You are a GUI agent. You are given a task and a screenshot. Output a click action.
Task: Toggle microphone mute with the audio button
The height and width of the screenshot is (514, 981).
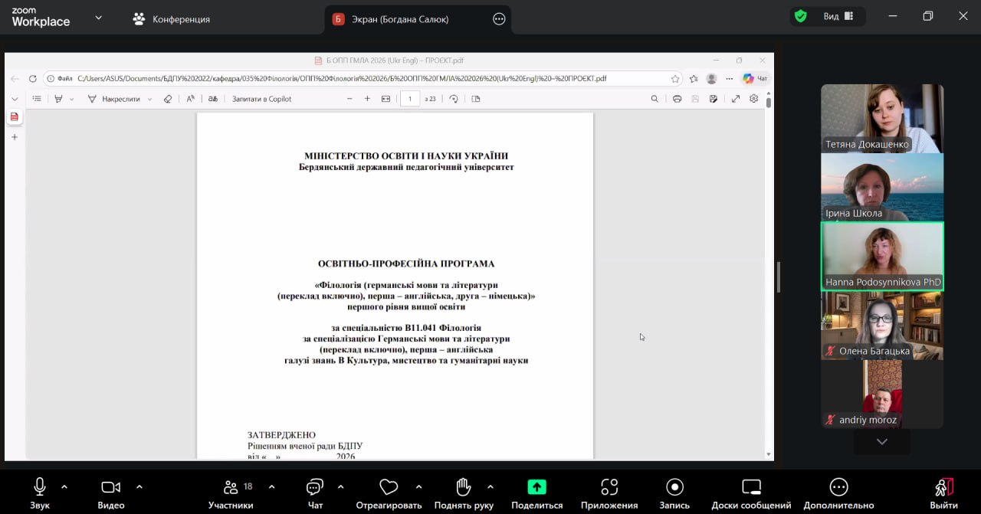click(40, 487)
